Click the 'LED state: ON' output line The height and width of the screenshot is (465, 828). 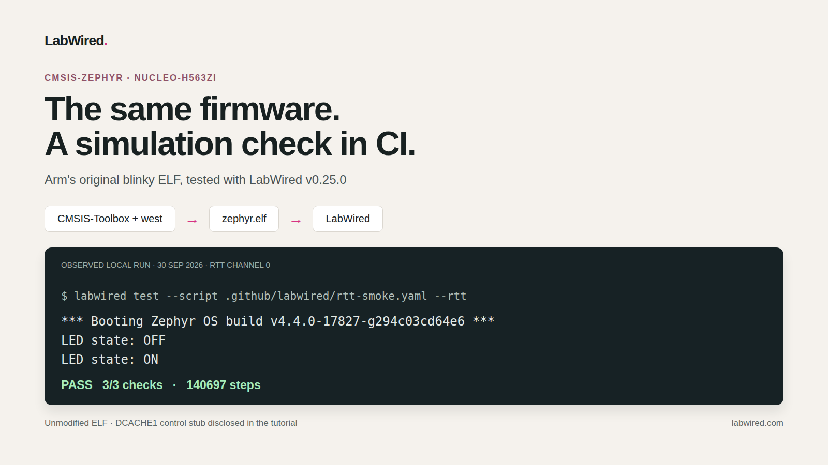(x=110, y=360)
